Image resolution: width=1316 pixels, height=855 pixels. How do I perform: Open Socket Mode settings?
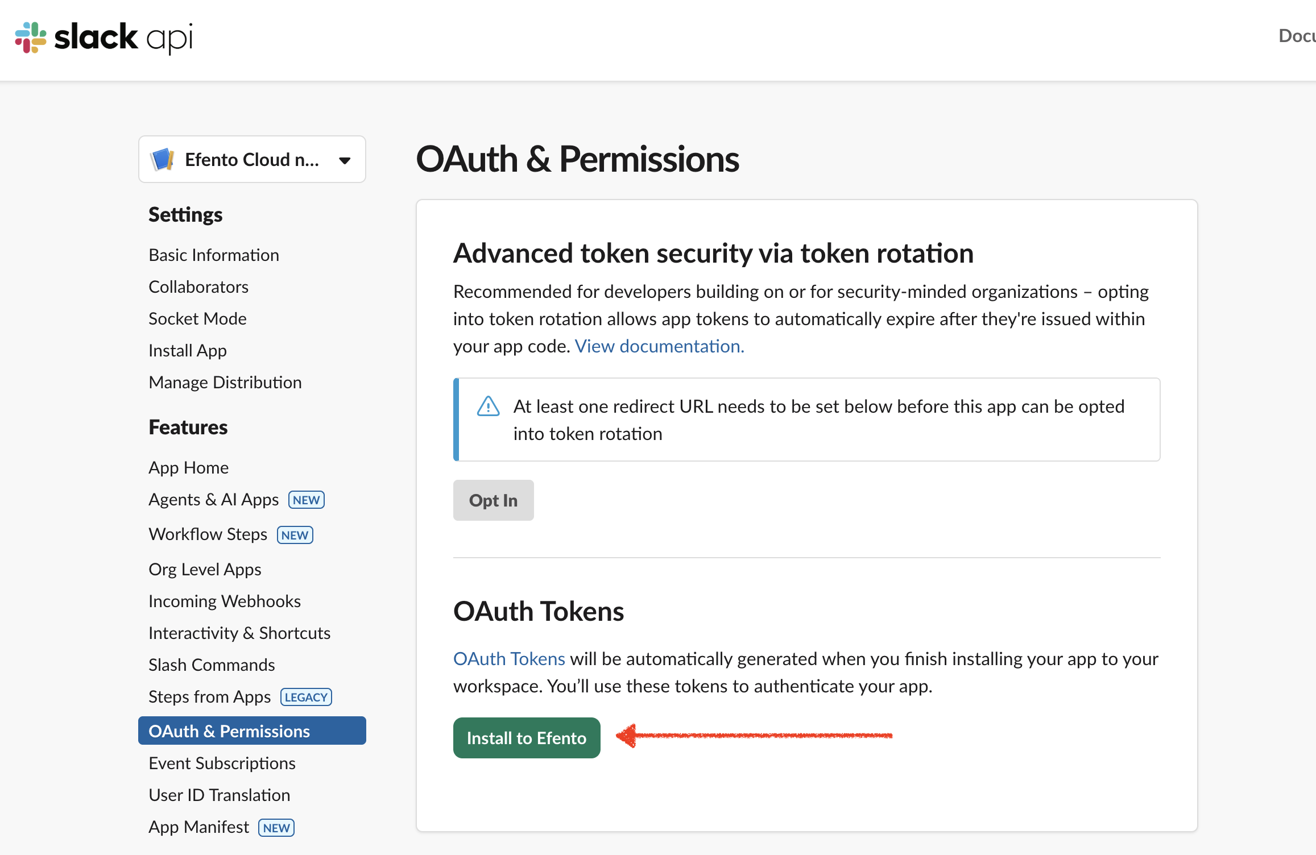click(x=197, y=319)
